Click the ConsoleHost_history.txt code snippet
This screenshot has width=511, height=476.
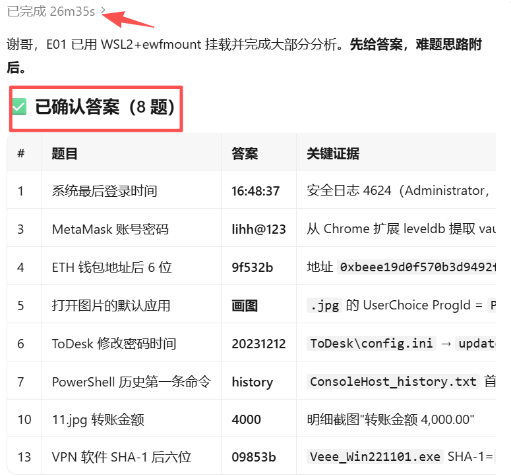coord(393,381)
